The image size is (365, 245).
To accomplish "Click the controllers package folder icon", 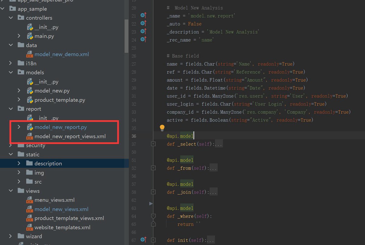I will coord(21,18).
